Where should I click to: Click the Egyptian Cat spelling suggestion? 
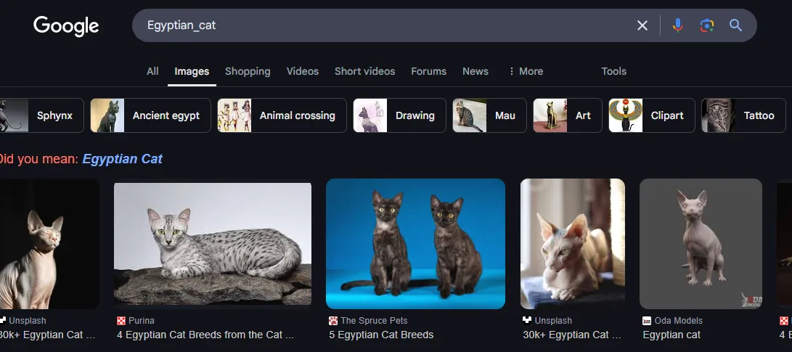coord(122,159)
